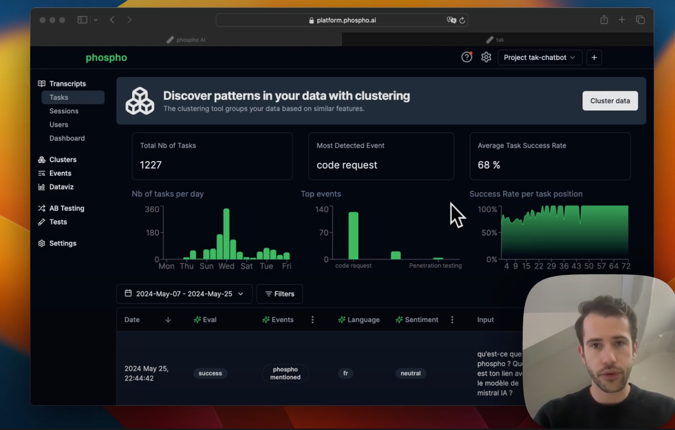The height and width of the screenshot is (430, 675).
Task: Click the neutral sentiment badge
Action: [x=411, y=373]
